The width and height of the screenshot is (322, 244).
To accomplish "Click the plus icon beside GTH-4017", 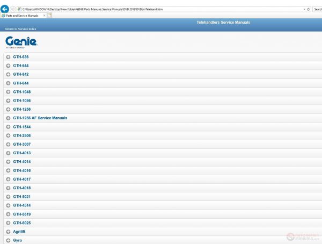I will [8, 179].
